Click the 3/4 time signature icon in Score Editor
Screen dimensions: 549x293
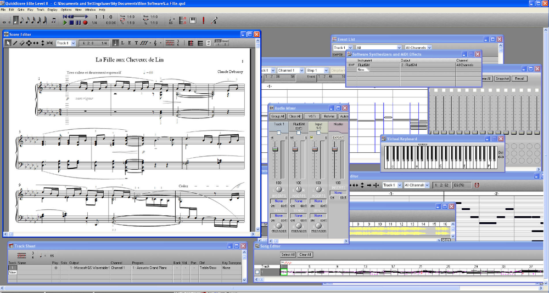click(x=178, y=43)
